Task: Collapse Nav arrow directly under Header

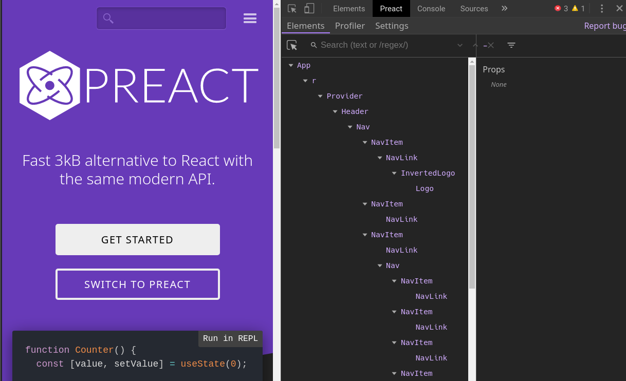Action: point(350,127)
